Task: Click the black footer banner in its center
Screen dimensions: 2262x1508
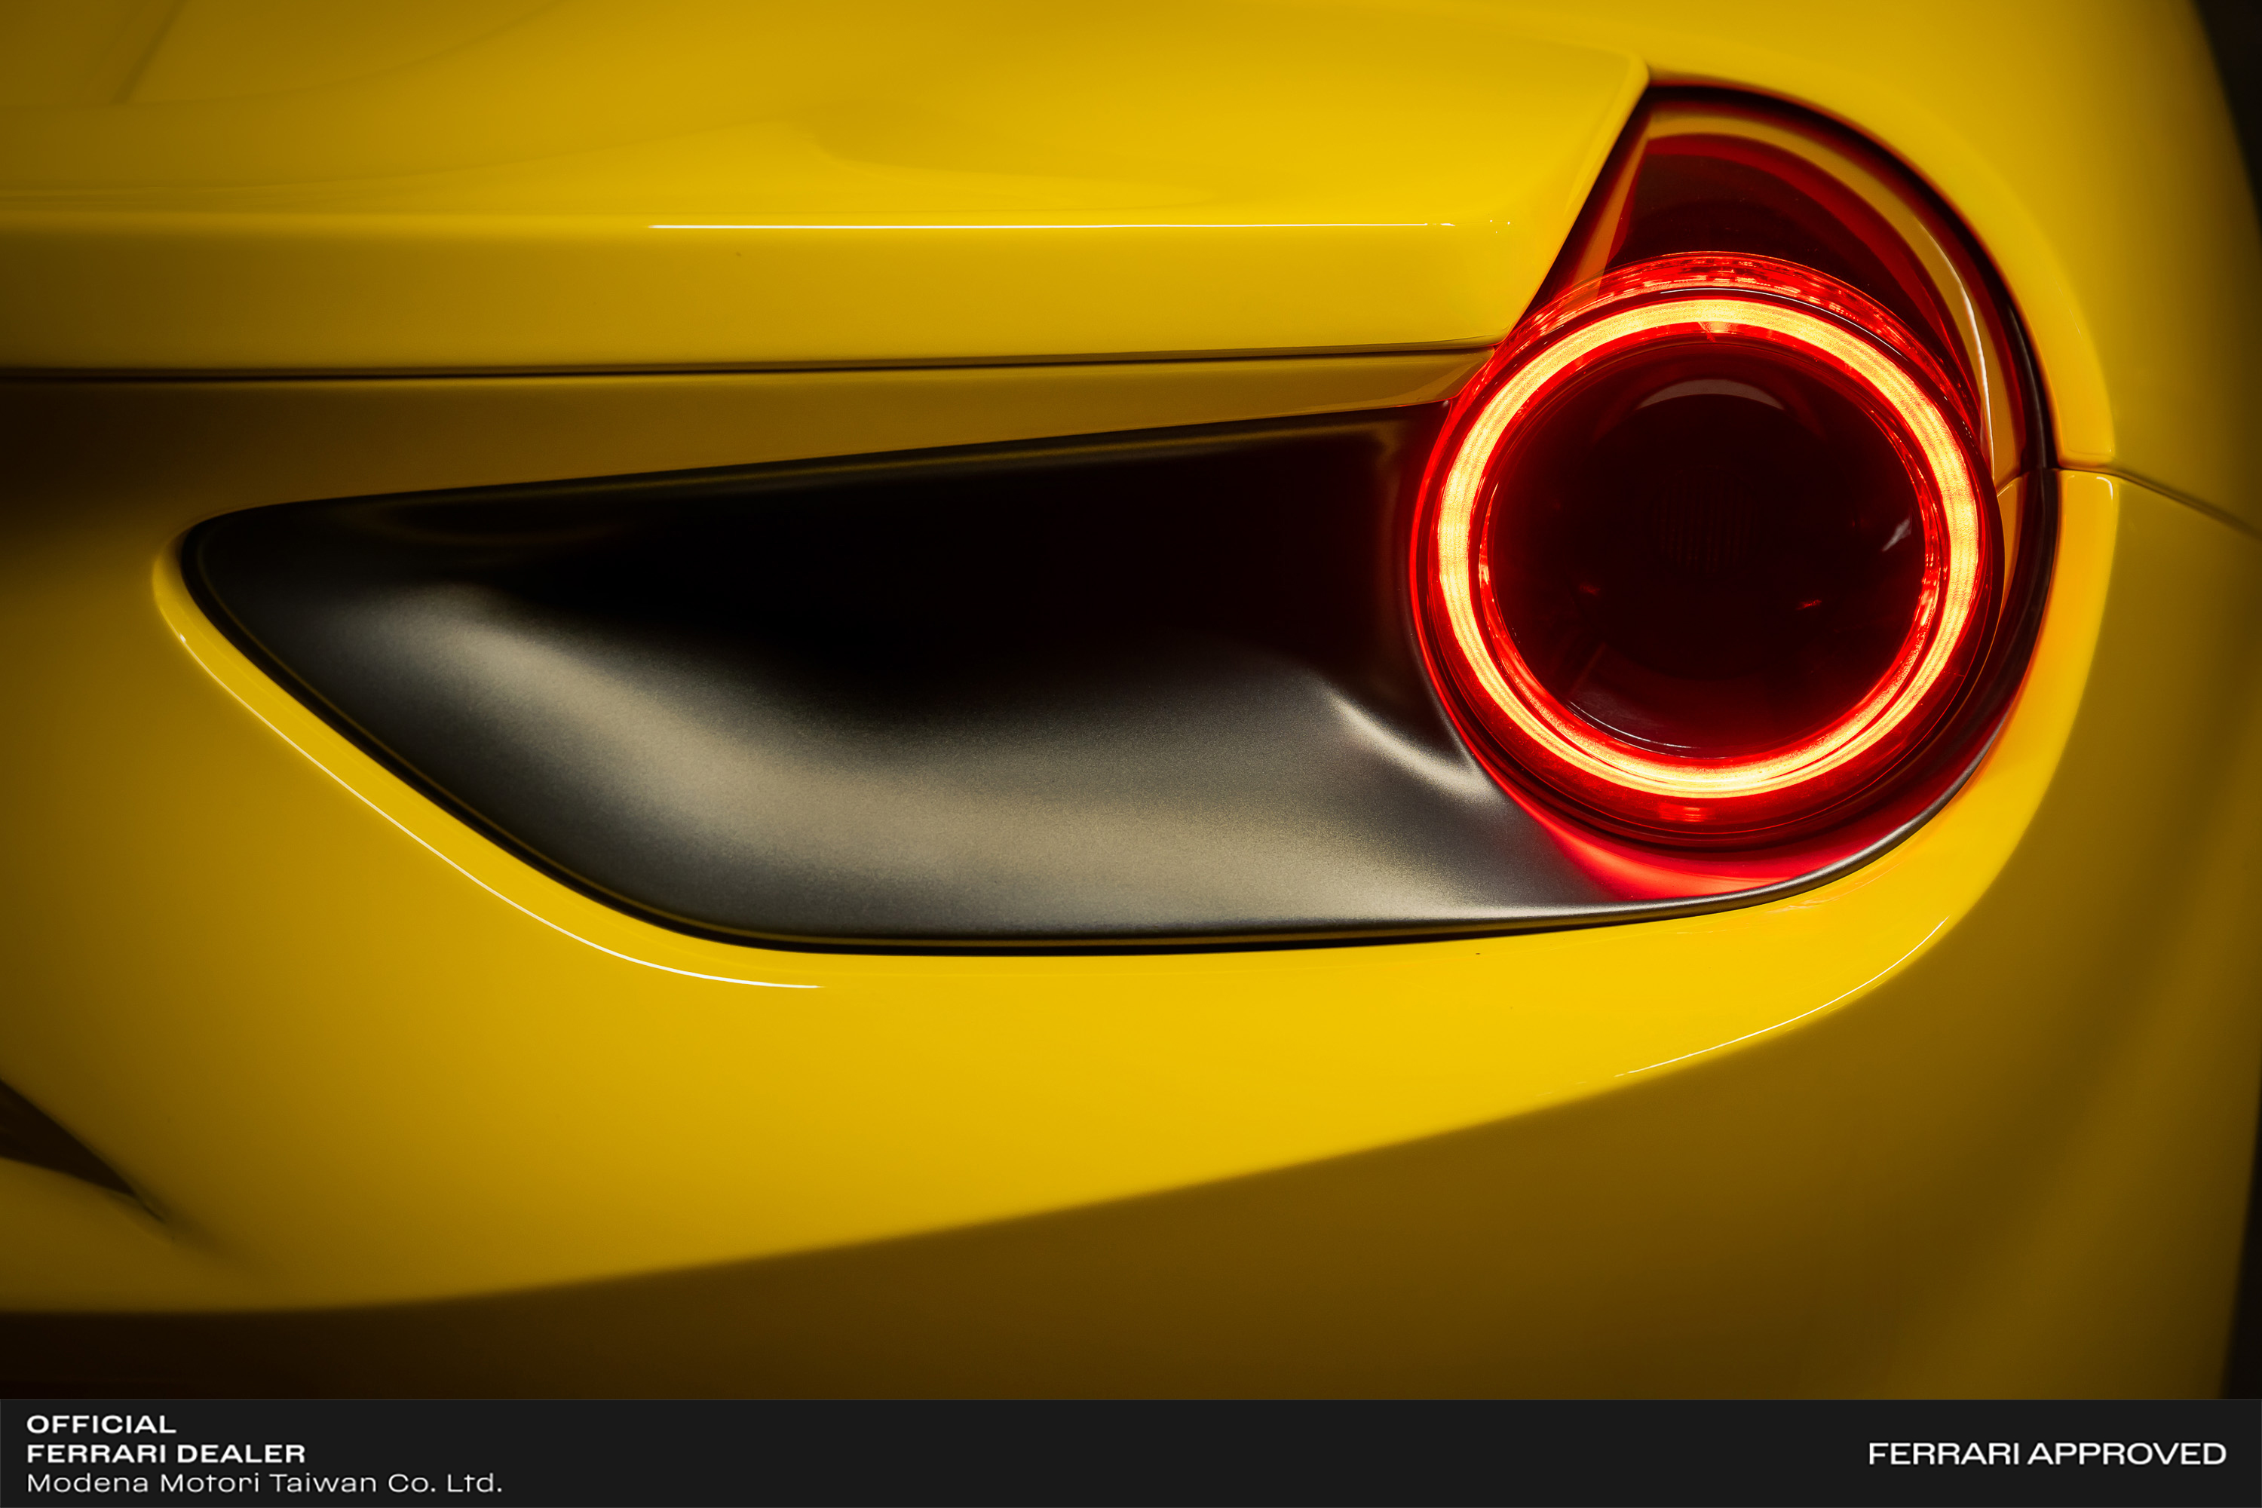Action: 1131,1454
